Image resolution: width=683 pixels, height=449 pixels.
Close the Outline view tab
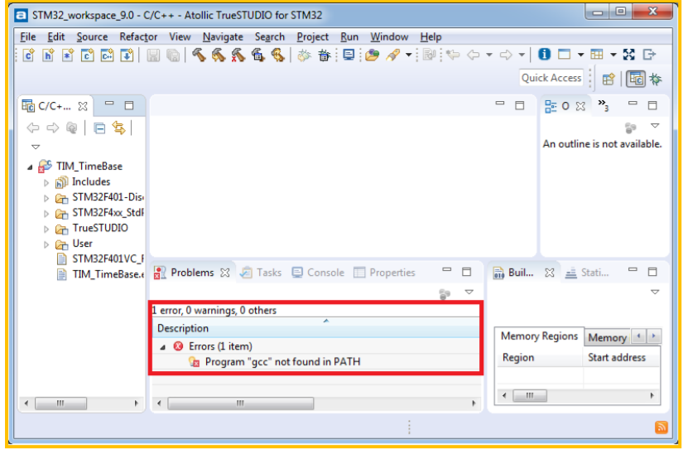pos(580,106)
